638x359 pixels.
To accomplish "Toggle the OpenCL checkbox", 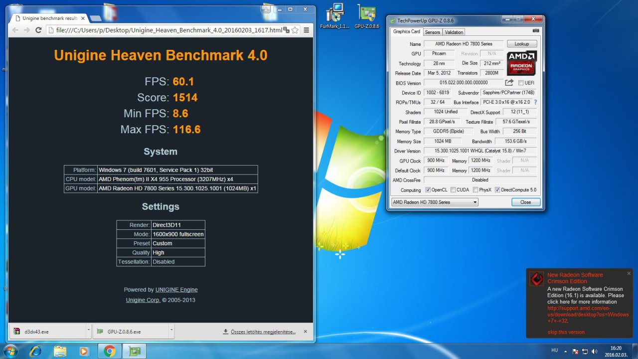I will point(428,190).
